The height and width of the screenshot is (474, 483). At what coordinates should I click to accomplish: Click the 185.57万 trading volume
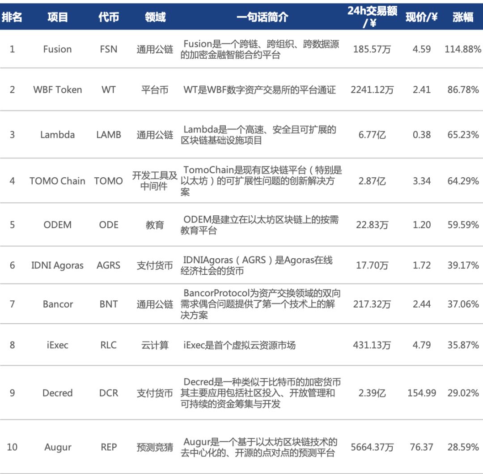click(x=372, y=49)
